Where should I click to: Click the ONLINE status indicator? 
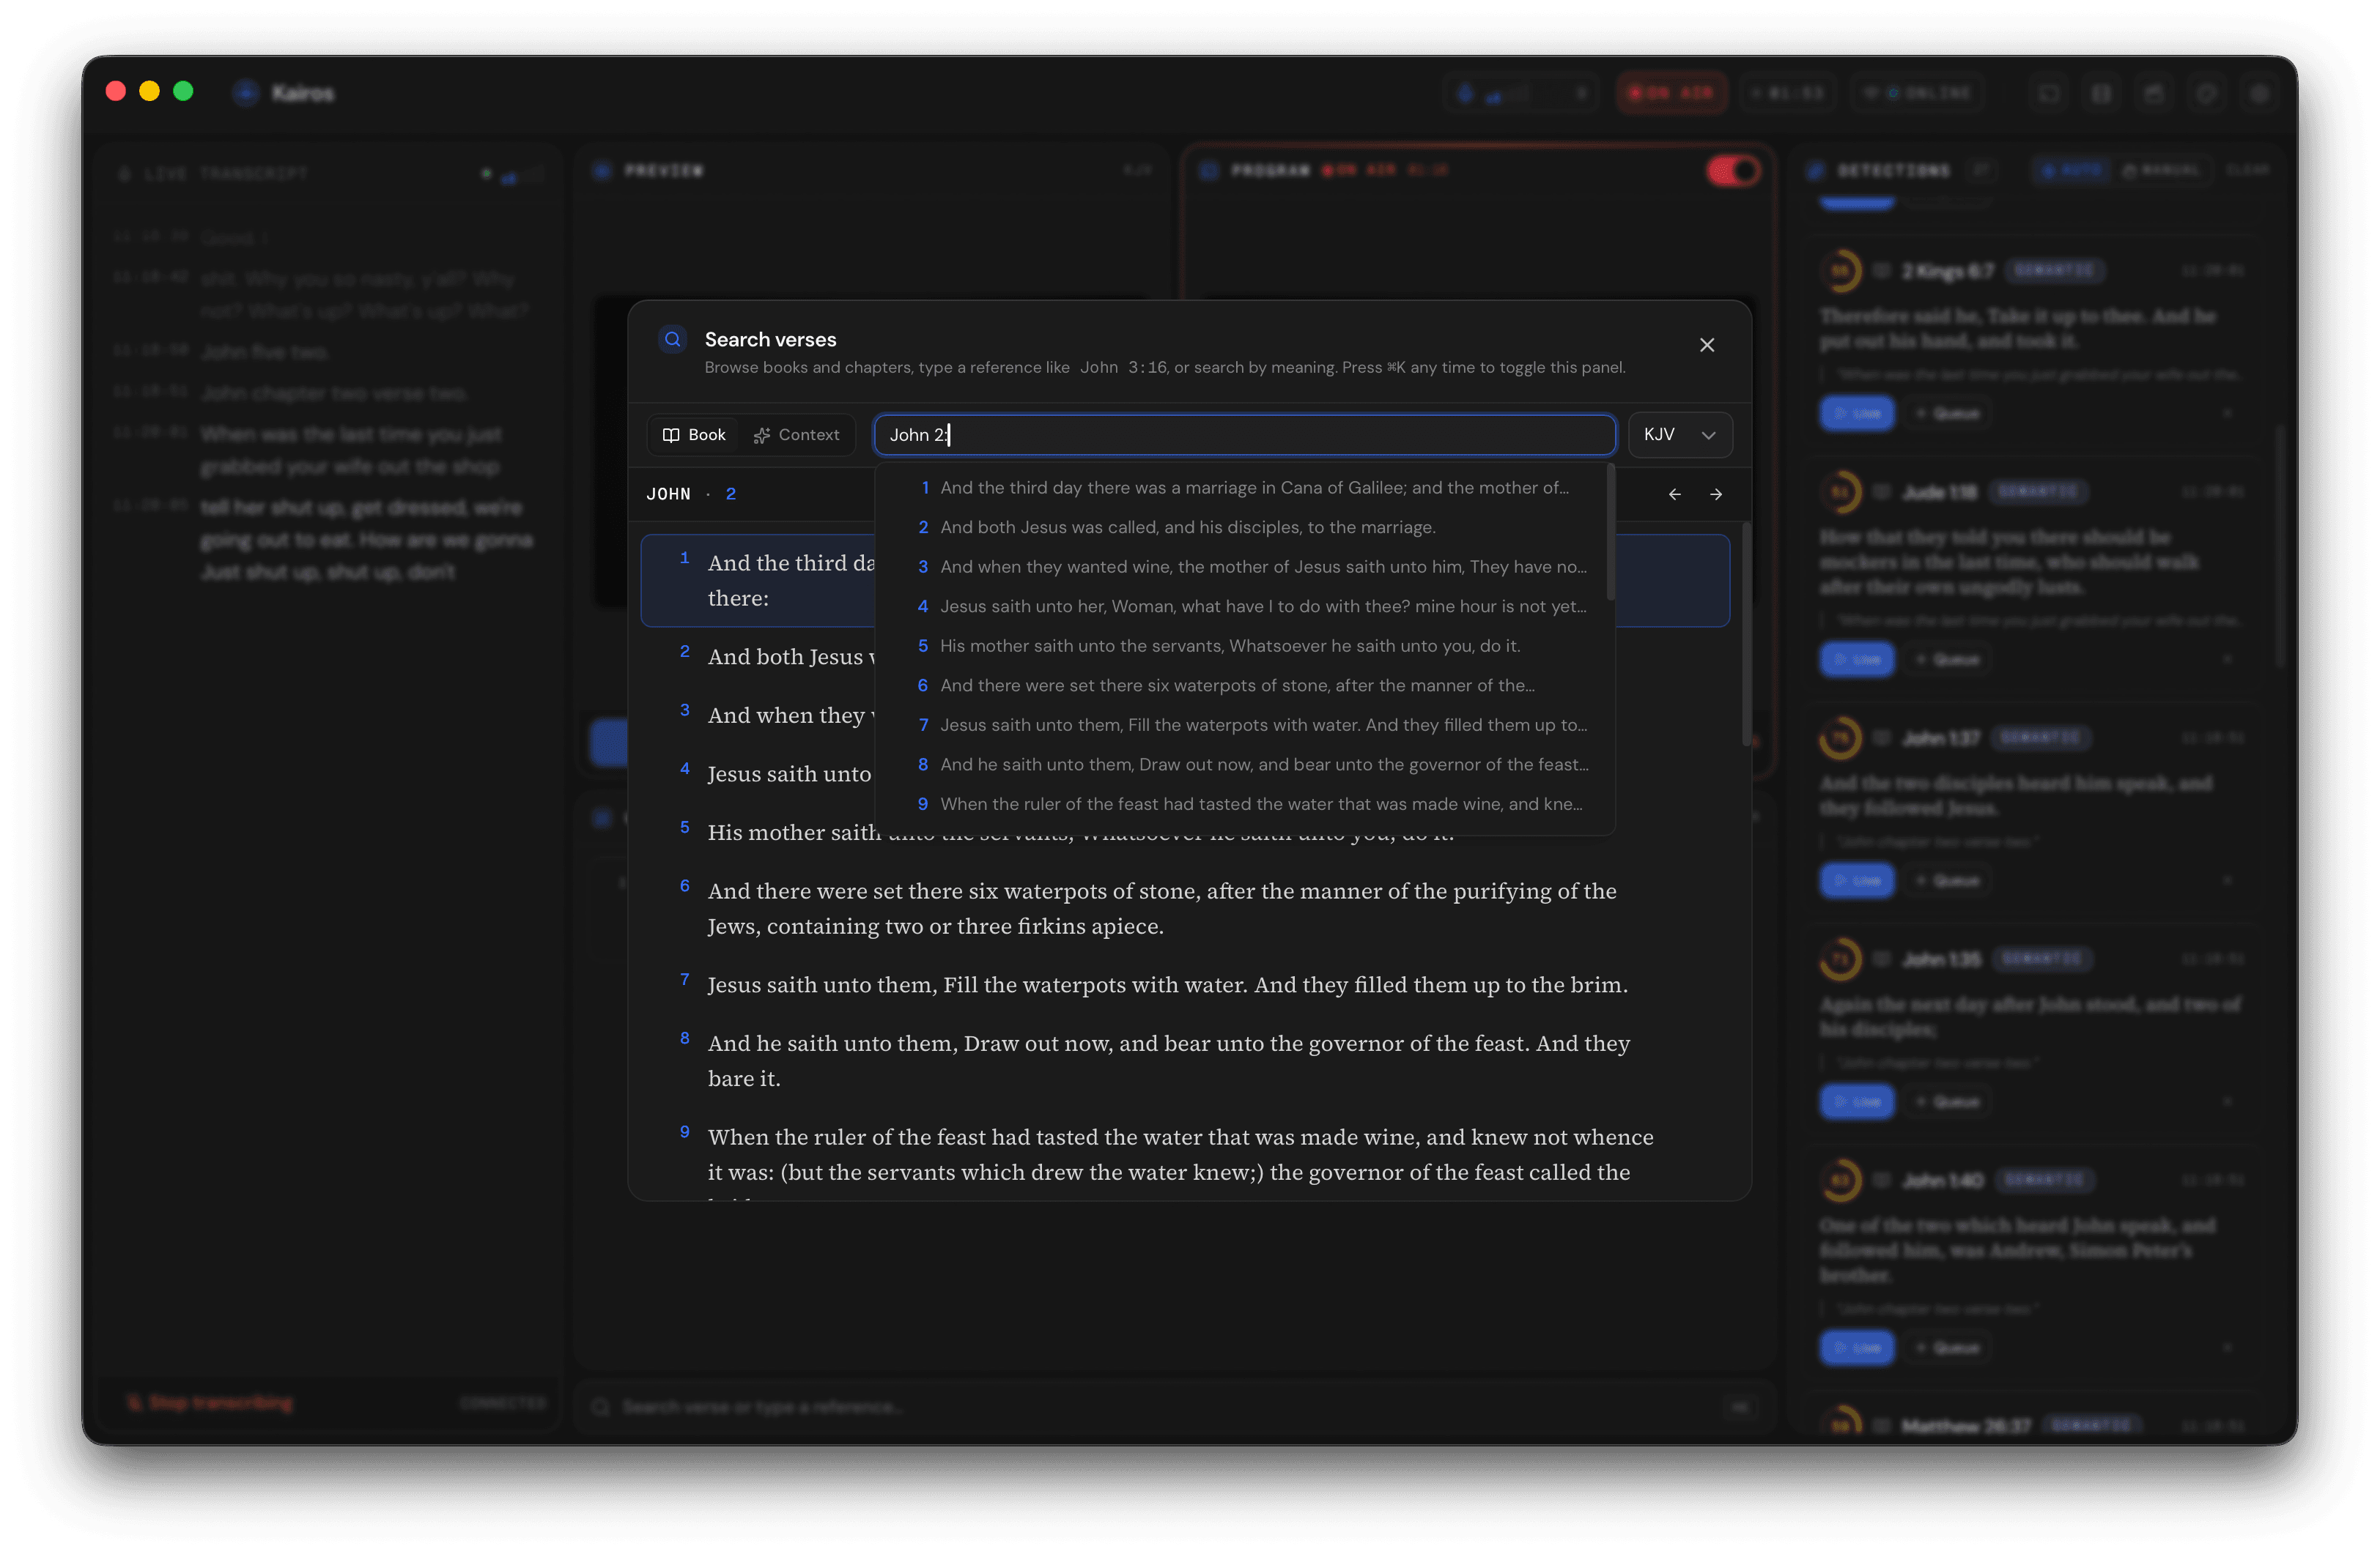tap(1916, 93)
